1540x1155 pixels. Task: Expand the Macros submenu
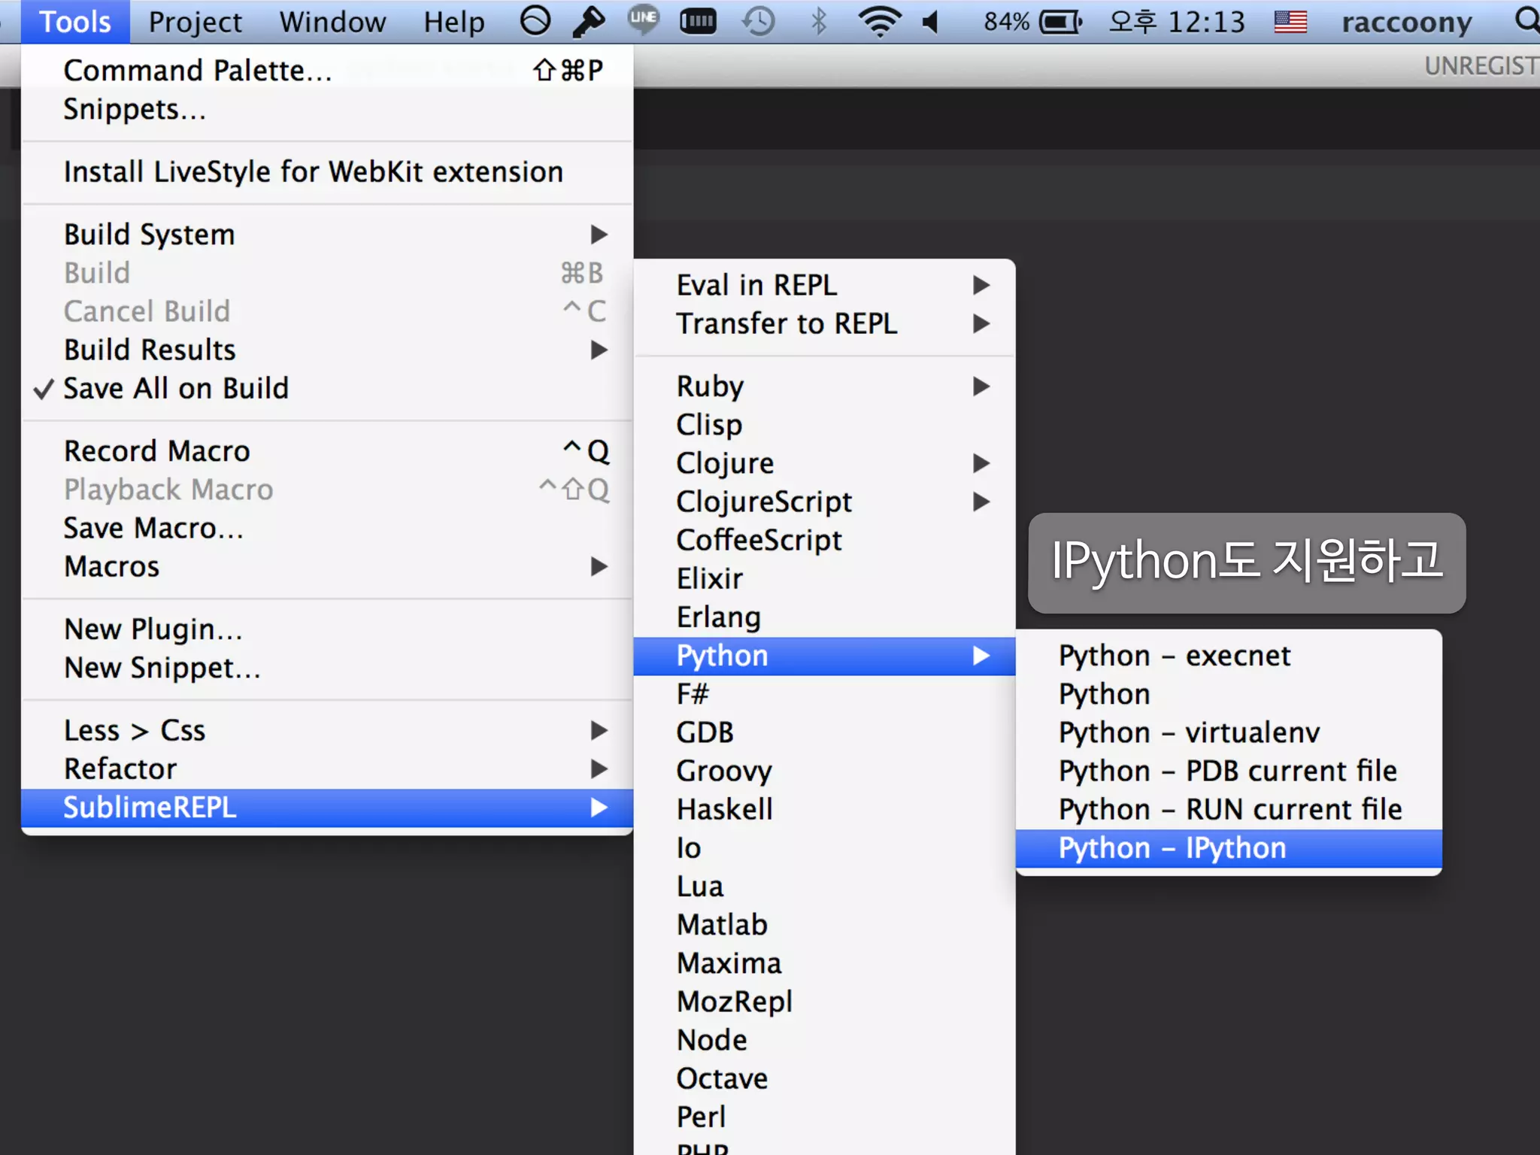point(327,566)
